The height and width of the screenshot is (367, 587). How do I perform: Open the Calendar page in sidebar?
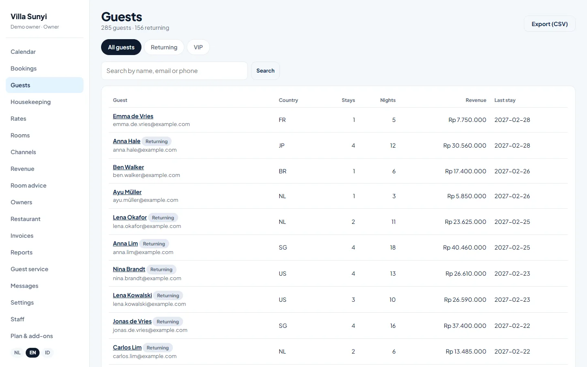(44, 52)
